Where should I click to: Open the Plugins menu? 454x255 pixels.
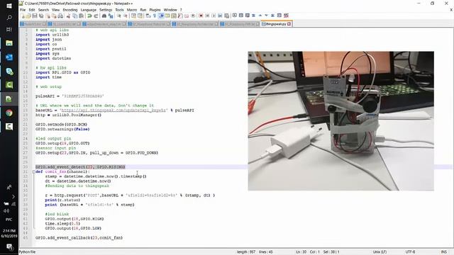pyautogui.click(x=155, y=10)
